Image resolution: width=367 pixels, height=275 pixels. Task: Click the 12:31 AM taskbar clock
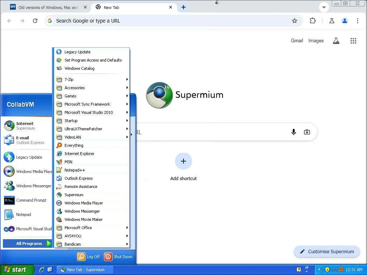tap(354, 270)
